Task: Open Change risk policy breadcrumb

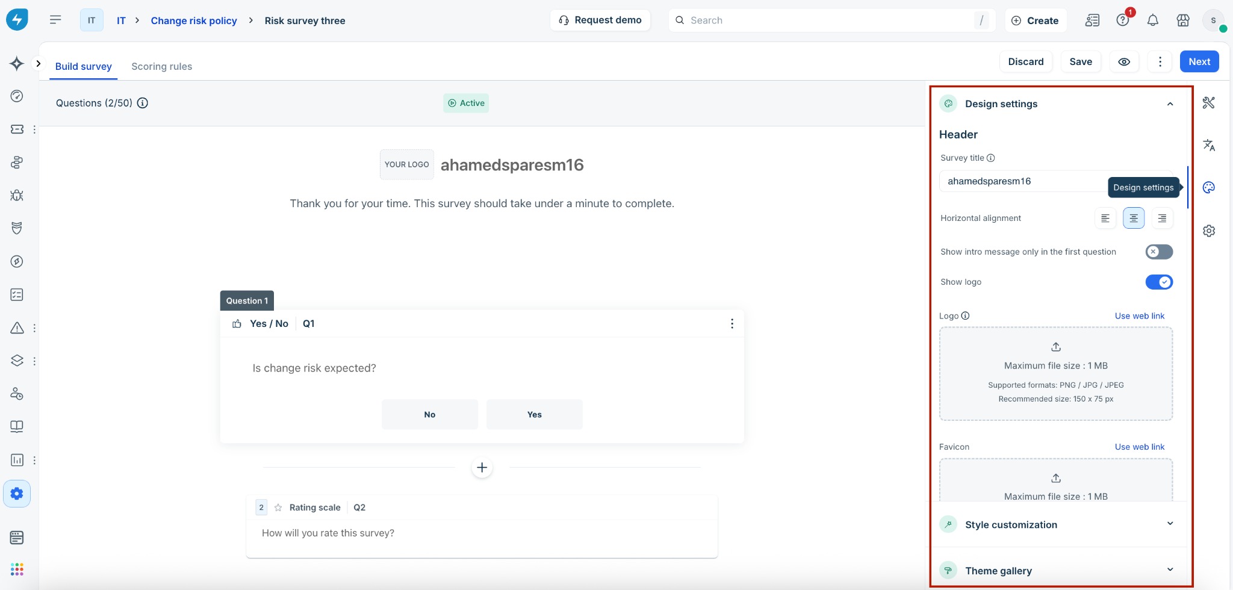Action: pyautogui.click(x=194, y=20)
